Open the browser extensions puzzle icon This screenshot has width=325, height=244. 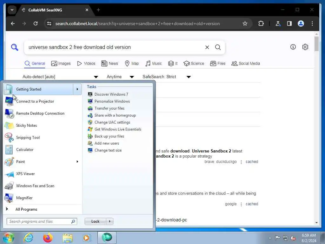tap(261, 24)
